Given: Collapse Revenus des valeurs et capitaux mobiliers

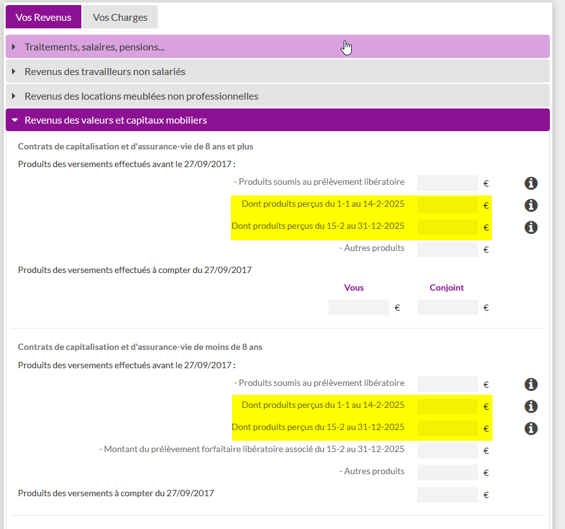Looking at the screenshot, I should coord(277,120).
